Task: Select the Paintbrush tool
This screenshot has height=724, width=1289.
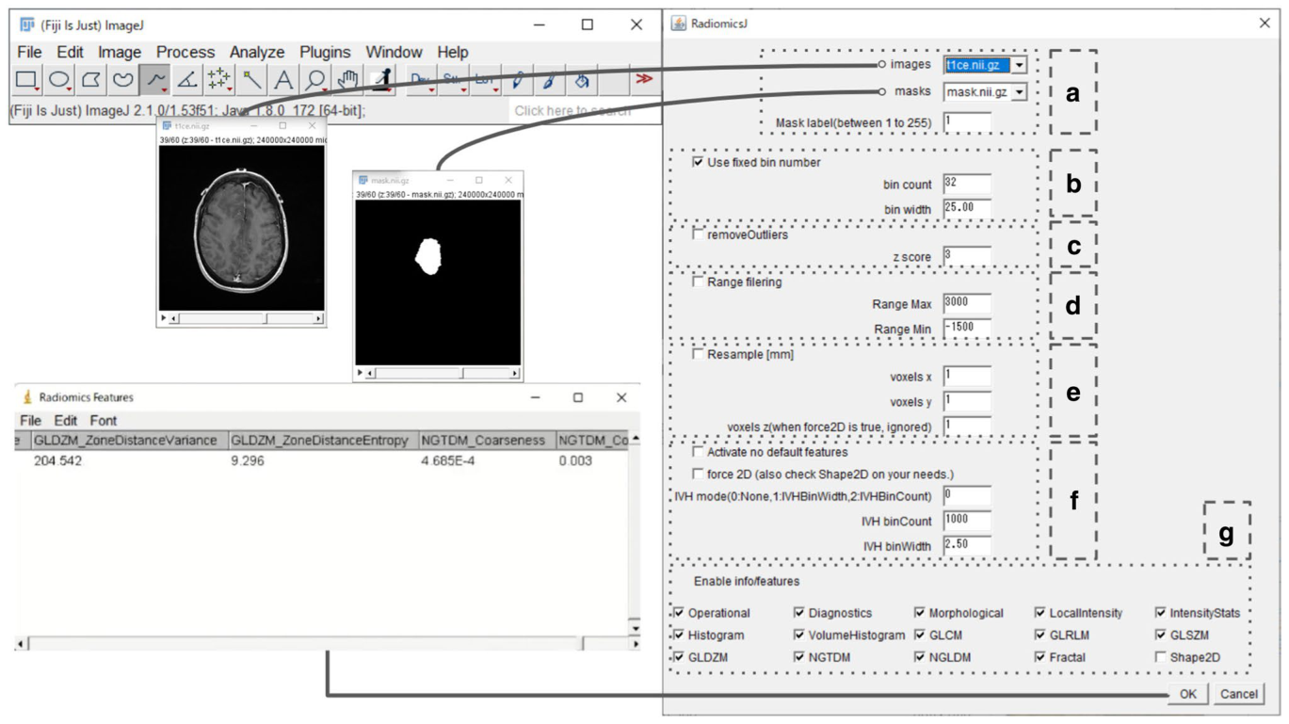Action: tap(549, 80)
